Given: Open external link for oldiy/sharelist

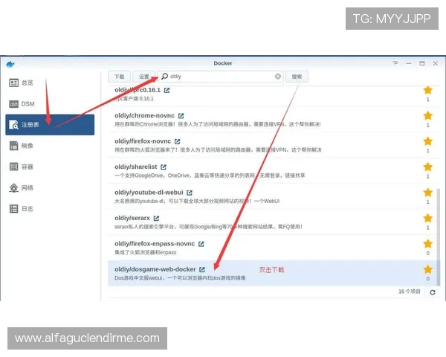Looking at the screenshot, I should 164,167.
